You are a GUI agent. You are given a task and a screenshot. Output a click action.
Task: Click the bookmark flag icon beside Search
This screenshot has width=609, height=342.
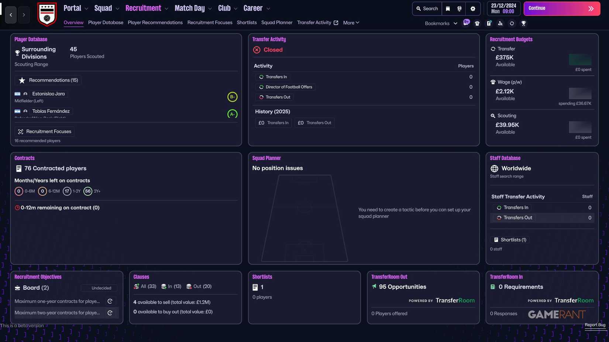pyautogui.click(x=448, y=9)
